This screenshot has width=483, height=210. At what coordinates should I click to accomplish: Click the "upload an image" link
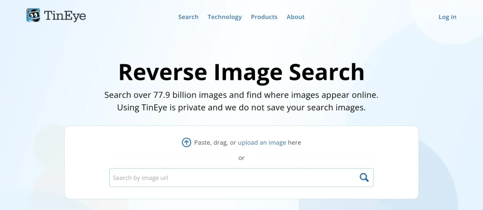[x=262, y=142]
